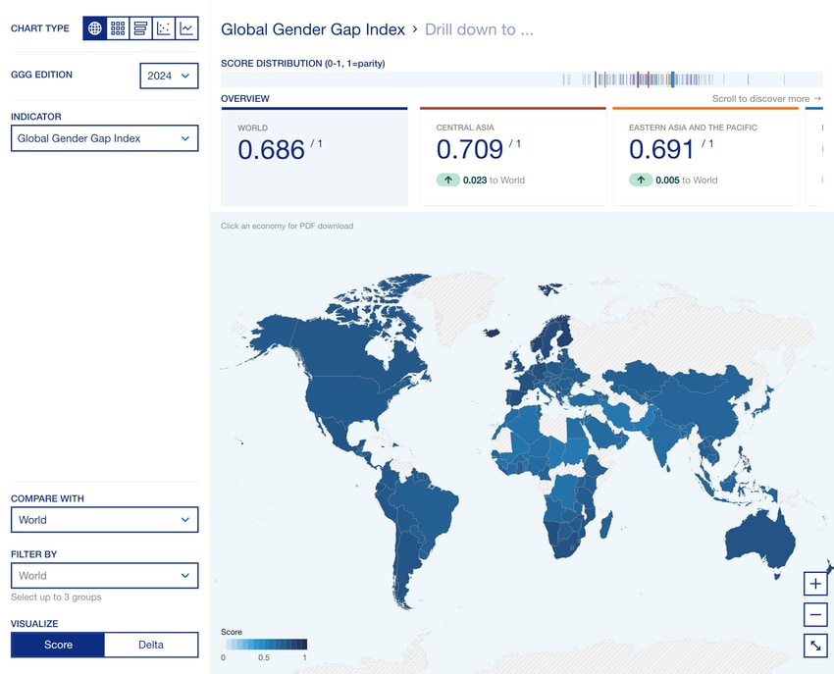Open the GGG Edition 2024 dropdown
The image size is (834, 674).
(x=169, y=76)
